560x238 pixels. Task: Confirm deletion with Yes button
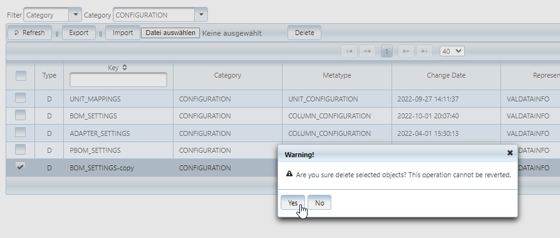293,203
